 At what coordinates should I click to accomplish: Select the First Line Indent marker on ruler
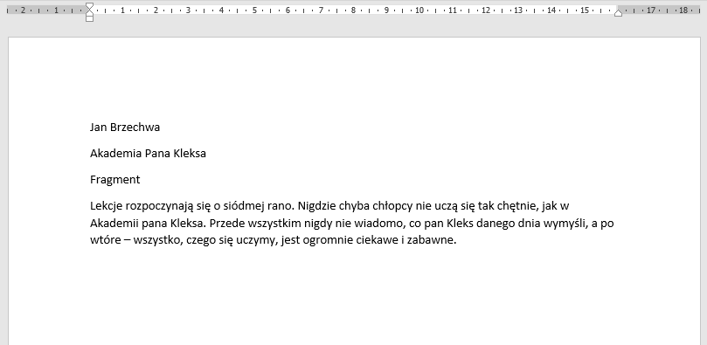(x=89, y=6)
